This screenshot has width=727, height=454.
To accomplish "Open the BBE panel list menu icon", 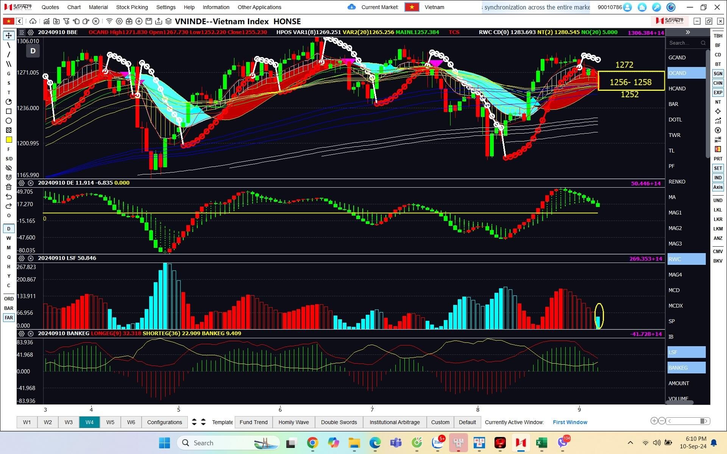I will coord(22,33).
